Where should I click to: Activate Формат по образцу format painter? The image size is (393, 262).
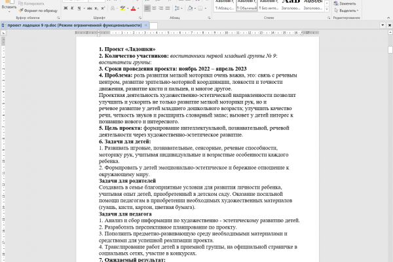39,10
